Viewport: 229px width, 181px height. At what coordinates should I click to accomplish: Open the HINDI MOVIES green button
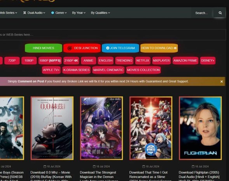click(44, 48)
